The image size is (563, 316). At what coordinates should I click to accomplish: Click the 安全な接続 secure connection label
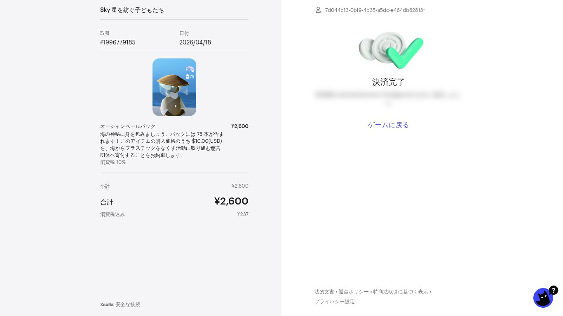point(128,304)
